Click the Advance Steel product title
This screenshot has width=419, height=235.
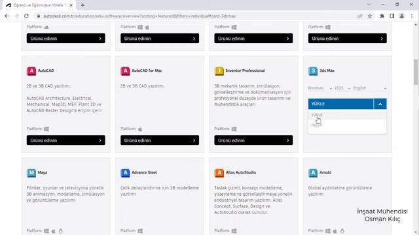(x=144, y=172)
